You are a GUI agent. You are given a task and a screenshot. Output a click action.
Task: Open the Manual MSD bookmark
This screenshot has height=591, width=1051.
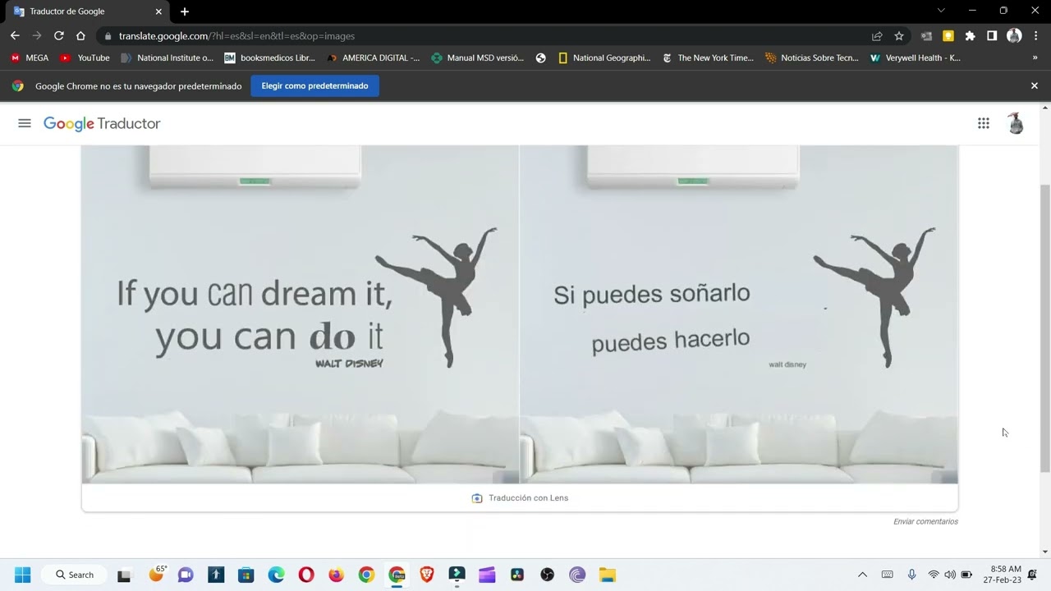pos(478,58)
